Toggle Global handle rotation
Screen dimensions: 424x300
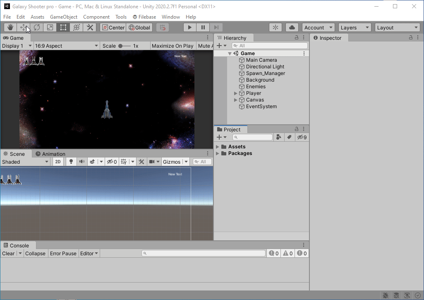(x=139, y=27)
